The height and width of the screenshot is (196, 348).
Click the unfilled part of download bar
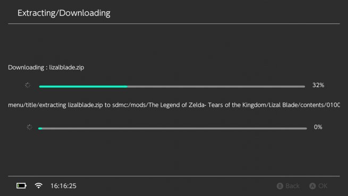(x=216, y=87)
